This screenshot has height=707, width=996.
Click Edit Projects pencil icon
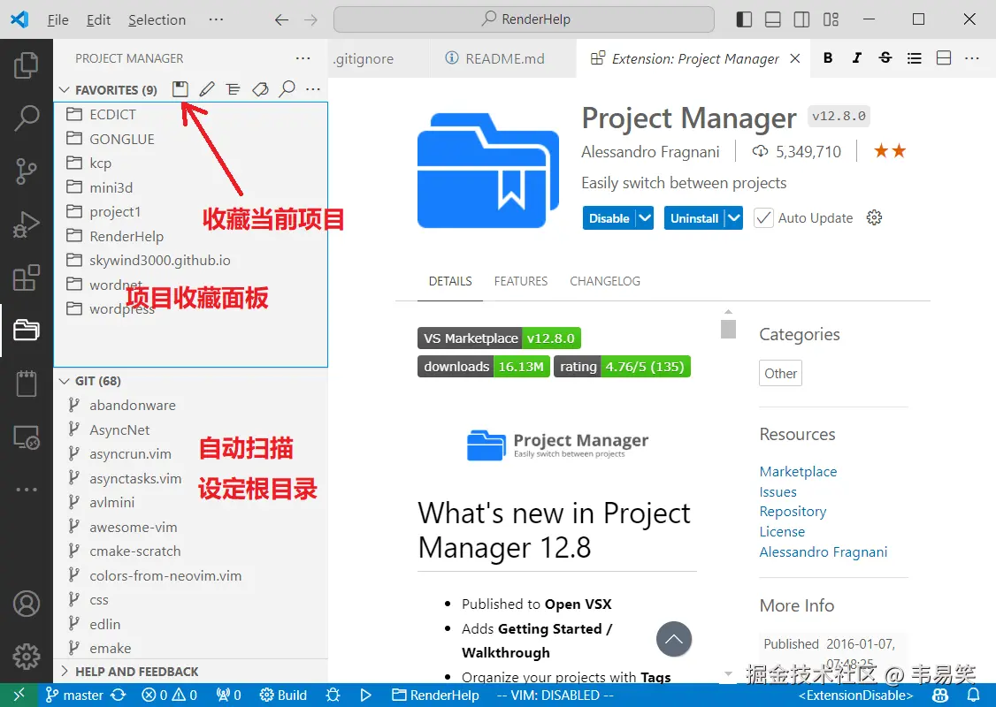tap(207, 89)
